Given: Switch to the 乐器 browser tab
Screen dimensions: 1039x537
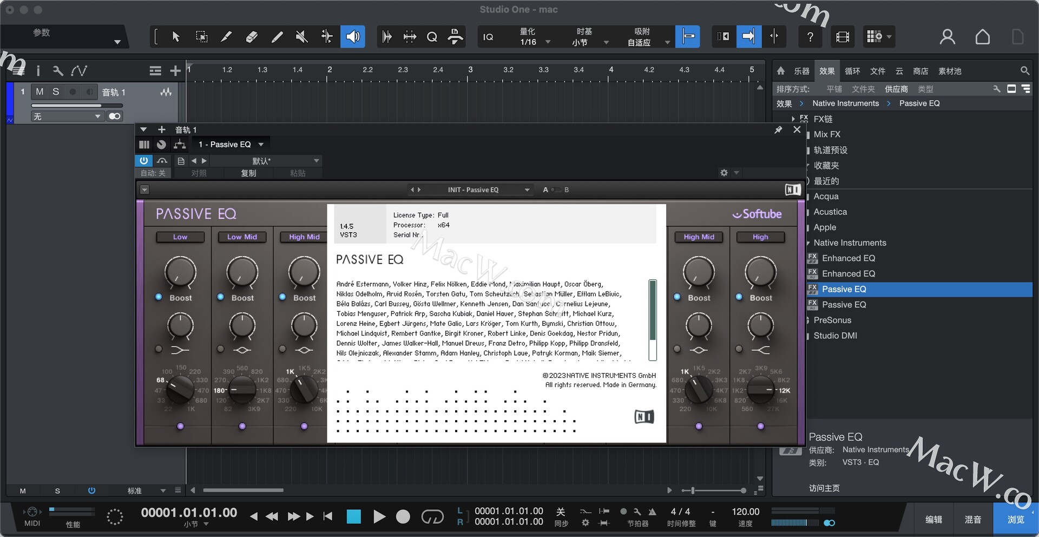Looking at the screenshot, I should pyautogui.click(x=801, y=71).
